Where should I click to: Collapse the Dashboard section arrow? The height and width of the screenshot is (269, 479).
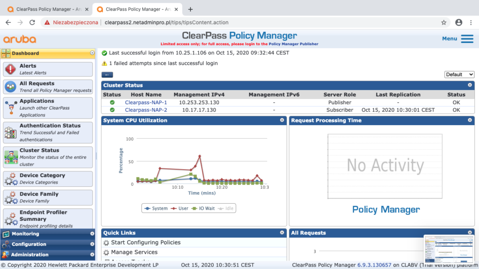point(92,53)
